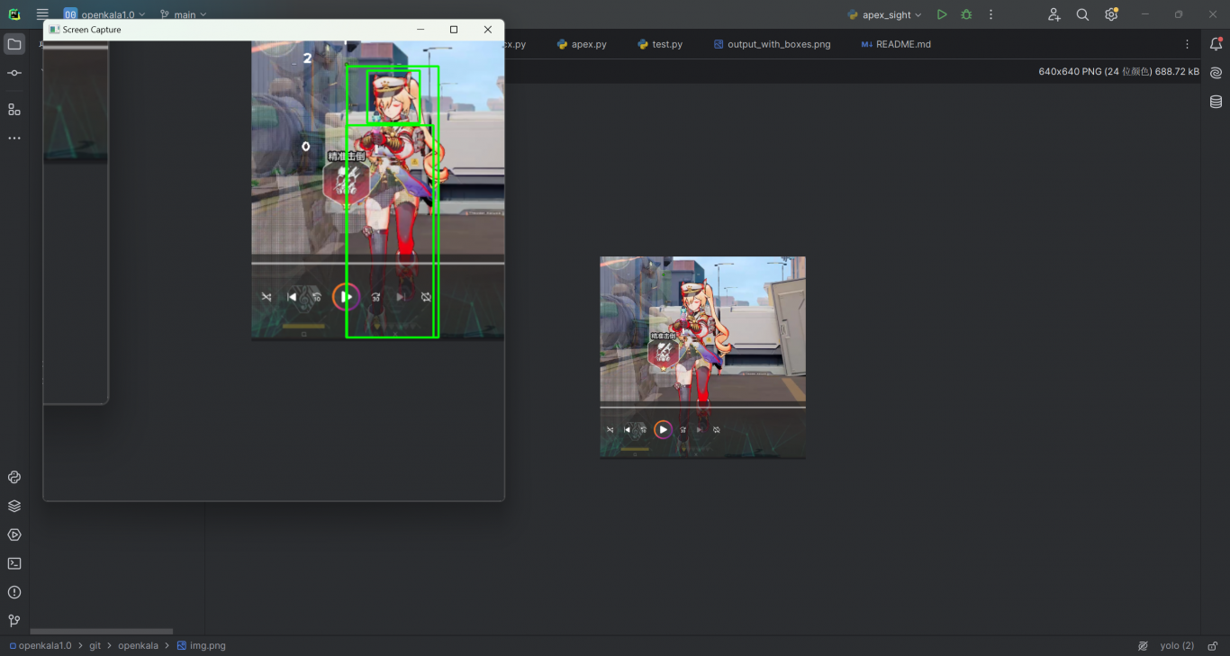
Task: Click the 640x640 PNG image info text
Action: coord(1118,71)
